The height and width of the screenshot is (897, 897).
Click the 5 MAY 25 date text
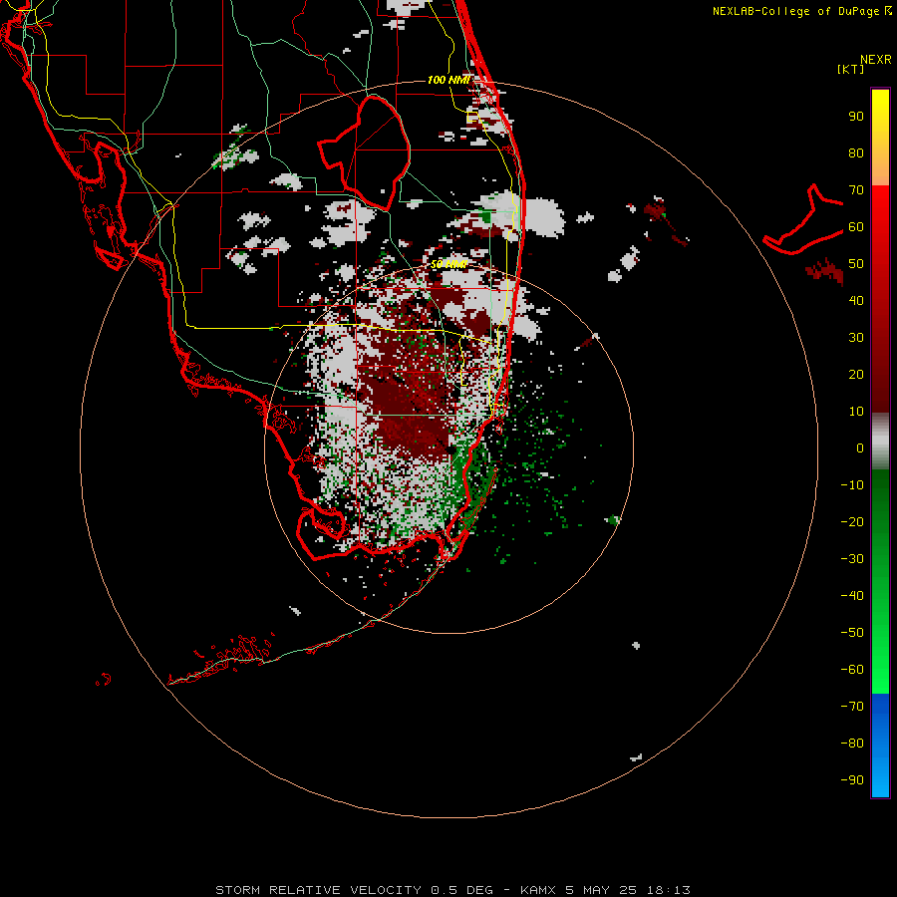click(602, 890)
